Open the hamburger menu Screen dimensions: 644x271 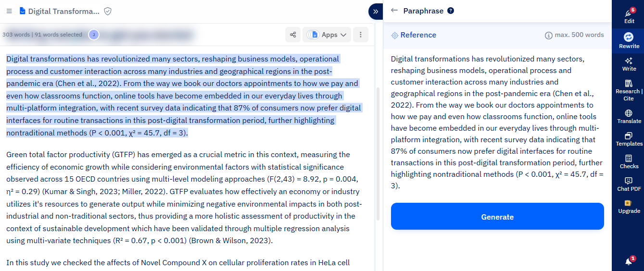pos(9,11)
